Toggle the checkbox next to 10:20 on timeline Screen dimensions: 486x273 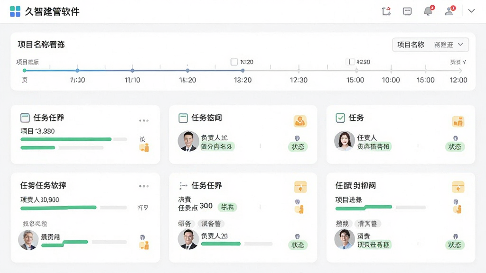[x=234, y=62]
